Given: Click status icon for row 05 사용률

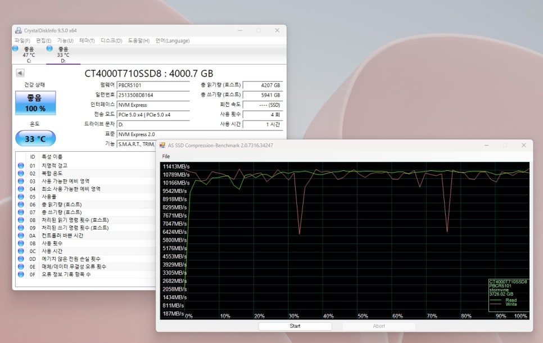Looking at the screenshot, I should [x=21, y=196].
